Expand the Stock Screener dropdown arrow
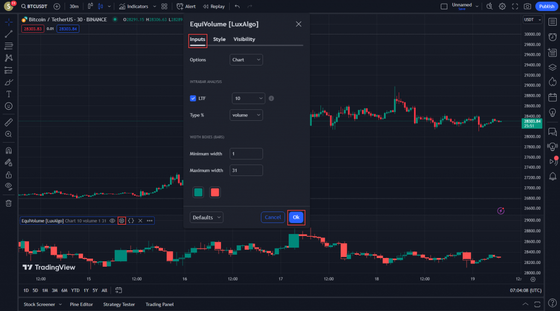560x311 pixels. 60,304
